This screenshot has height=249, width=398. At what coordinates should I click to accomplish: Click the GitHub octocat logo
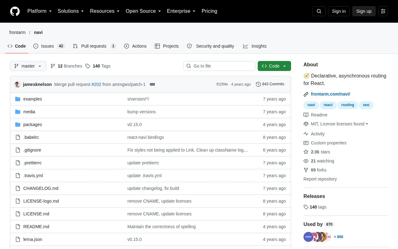click(15, 11)
